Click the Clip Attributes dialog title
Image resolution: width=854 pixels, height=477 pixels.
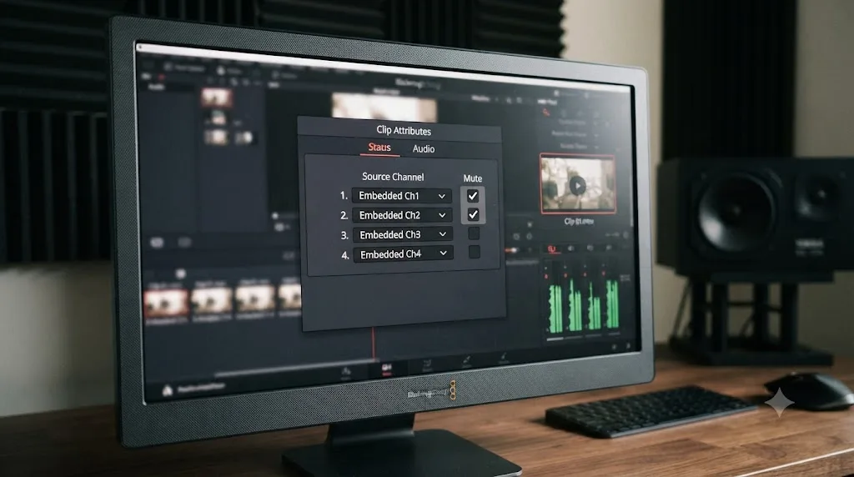[x=404, y=131]
